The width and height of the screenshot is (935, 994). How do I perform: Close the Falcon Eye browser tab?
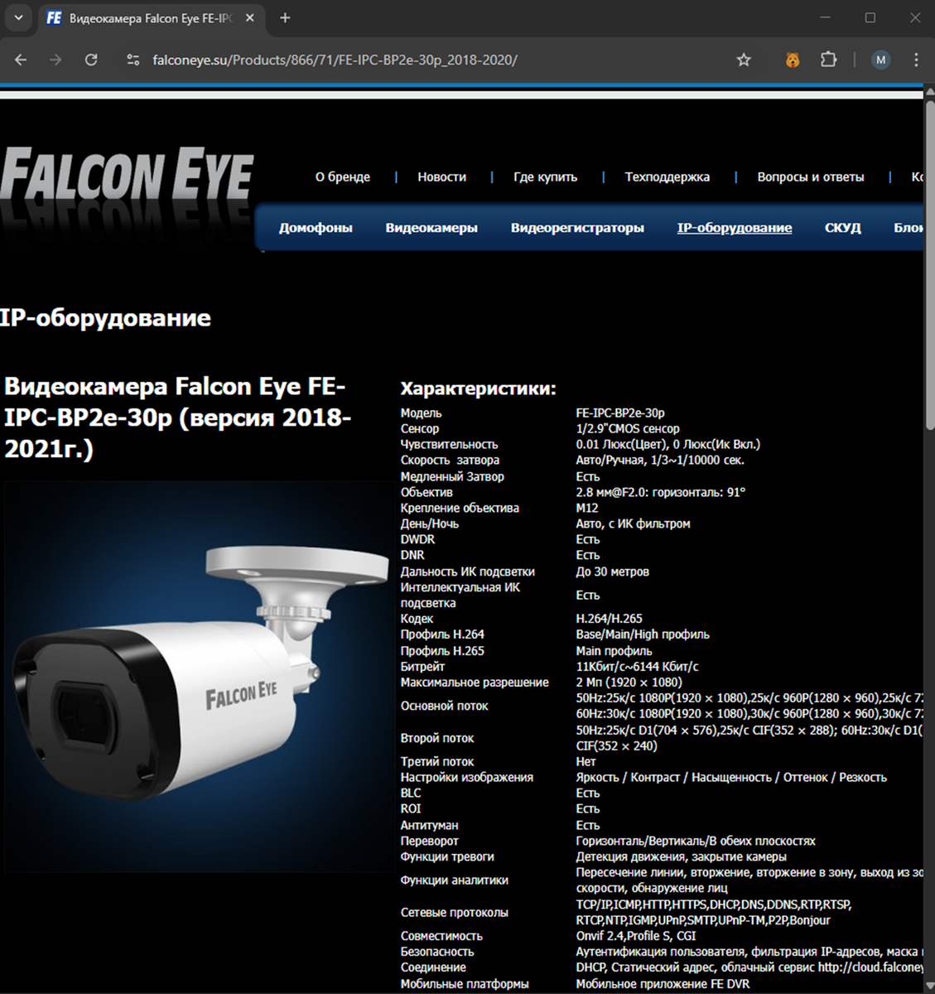[250, 17]
